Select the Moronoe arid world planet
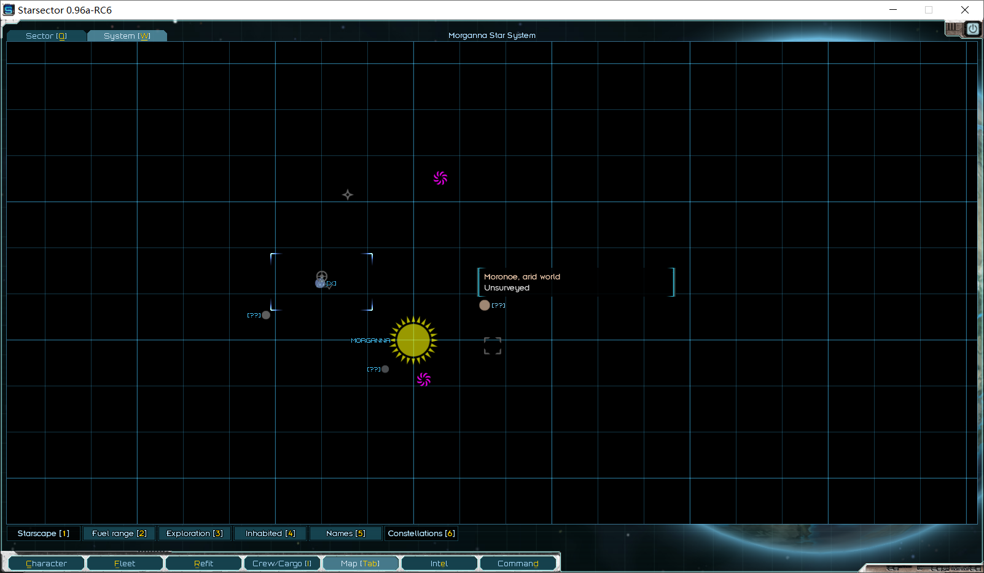Screen dimensions: 984x573 point(485,305)
